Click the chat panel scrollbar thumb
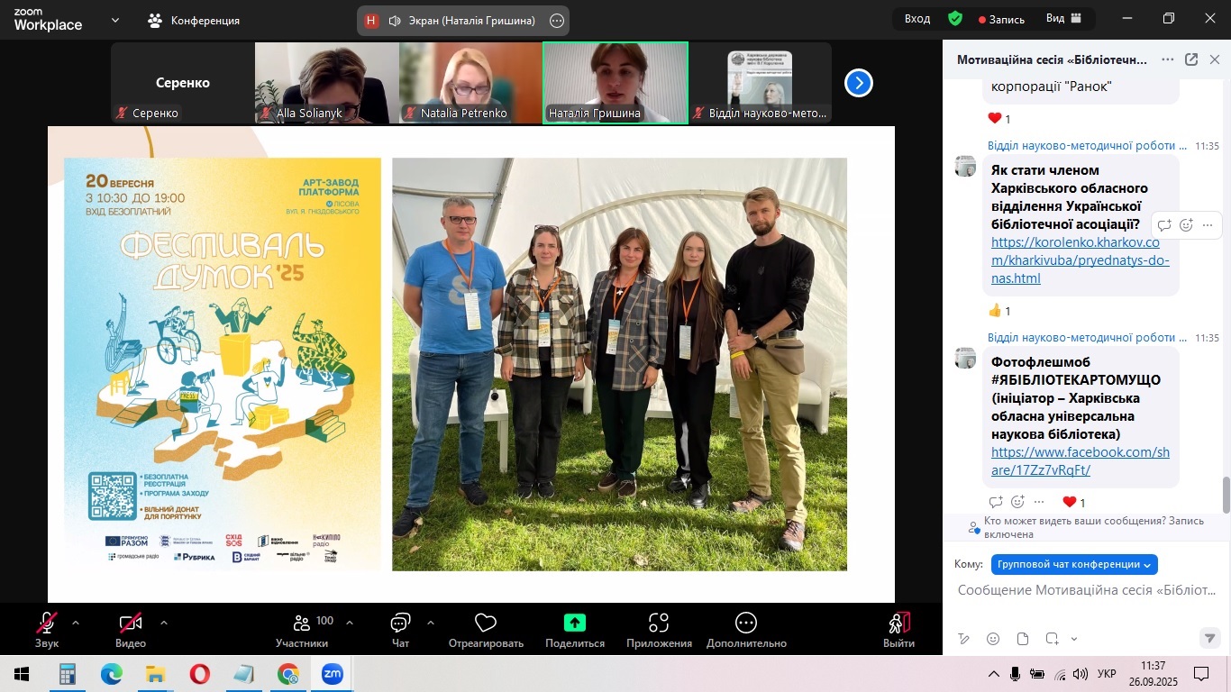The width and height of the screenshot is (1231, 692). [x=1226, y=495]
